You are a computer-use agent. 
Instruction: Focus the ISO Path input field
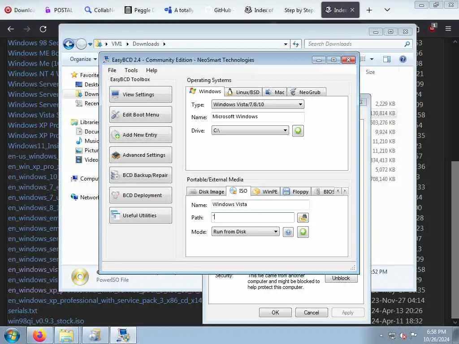pyautogui.click(x=253, y=217)
